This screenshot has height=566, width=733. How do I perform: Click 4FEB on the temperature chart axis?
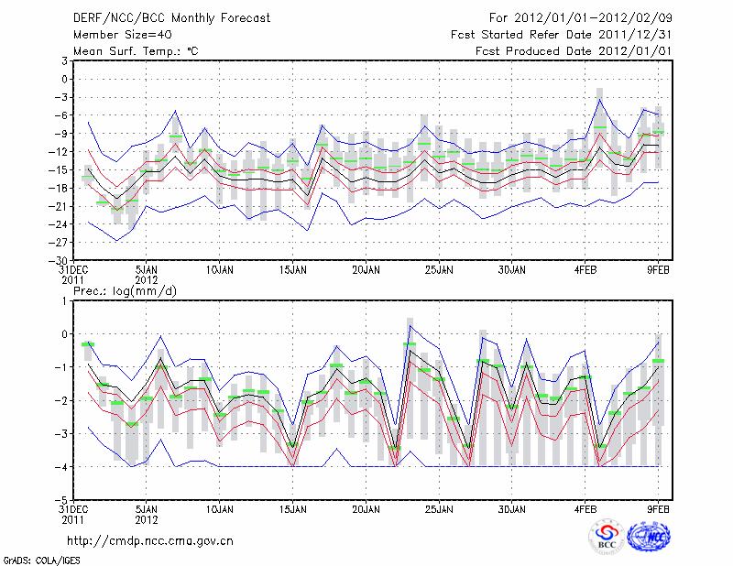coord(585,270)
